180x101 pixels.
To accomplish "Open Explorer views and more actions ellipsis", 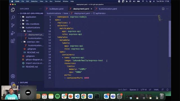I will pyautogui.click(x=40, y=9).
